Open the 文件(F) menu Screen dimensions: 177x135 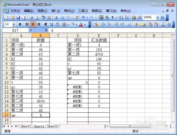15,11
